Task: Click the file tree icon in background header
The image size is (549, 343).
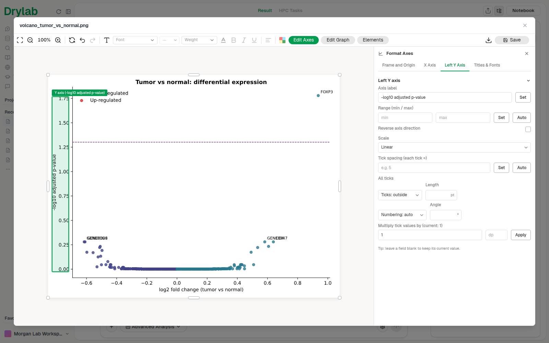Action: pos(499,11)
